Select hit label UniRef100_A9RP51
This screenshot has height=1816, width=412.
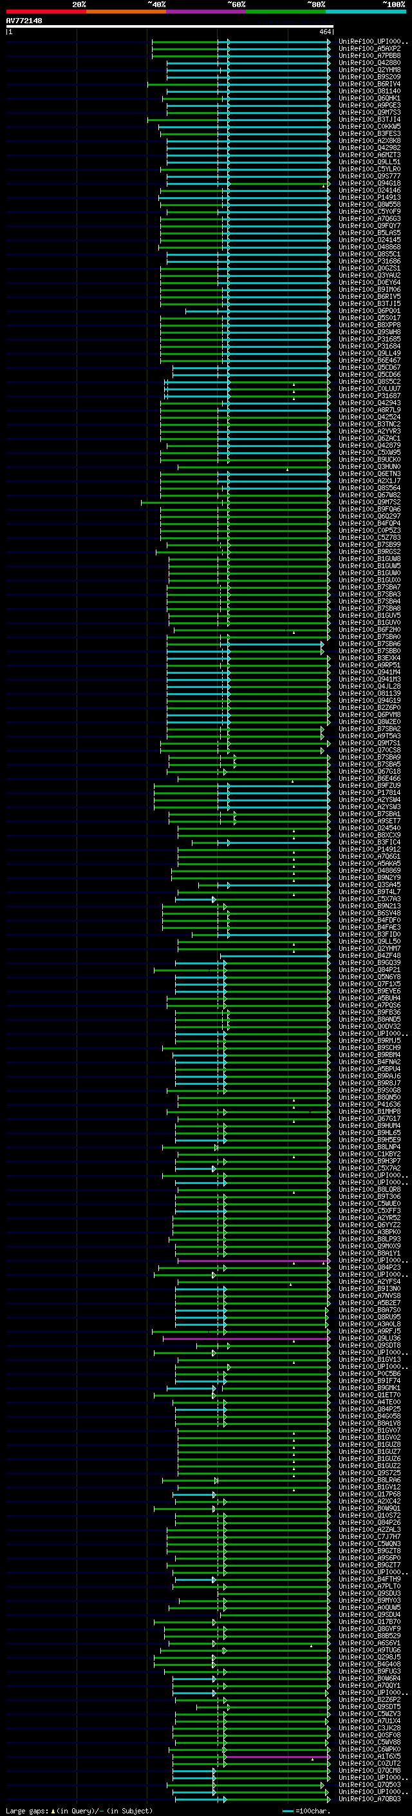pyautogui.click(x=370, y=665)
